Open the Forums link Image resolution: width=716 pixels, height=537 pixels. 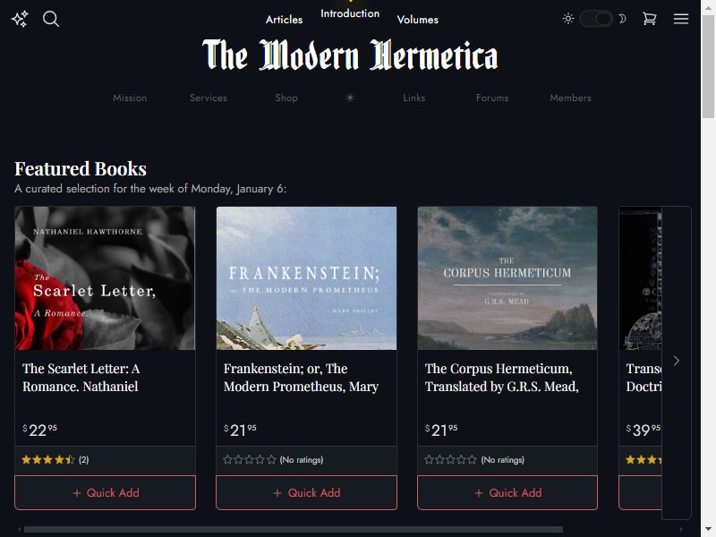[491, 98]
